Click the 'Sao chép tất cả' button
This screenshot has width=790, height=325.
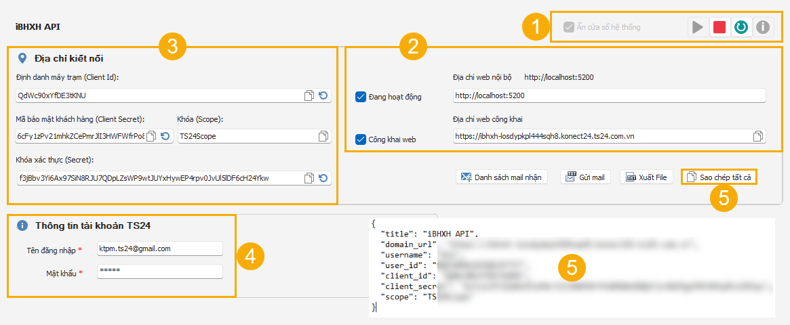click(719, 177)
